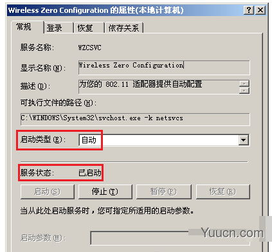
Task: Click the 停止(T) button
Action: point(105,192)
